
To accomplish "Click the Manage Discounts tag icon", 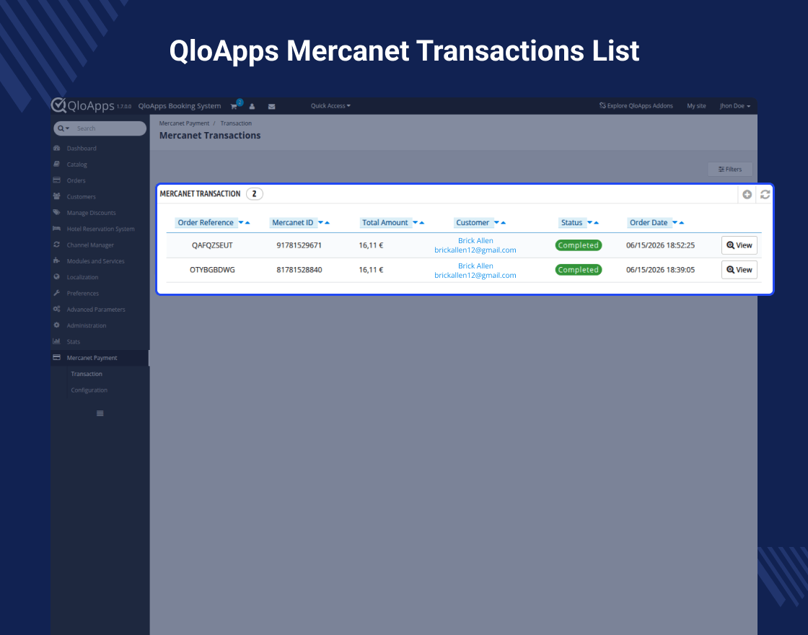I will (57, 212).
